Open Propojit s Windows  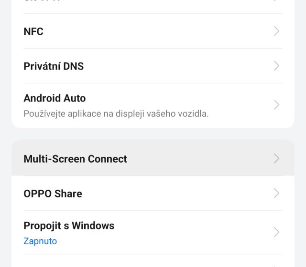(x=69, y=226)
